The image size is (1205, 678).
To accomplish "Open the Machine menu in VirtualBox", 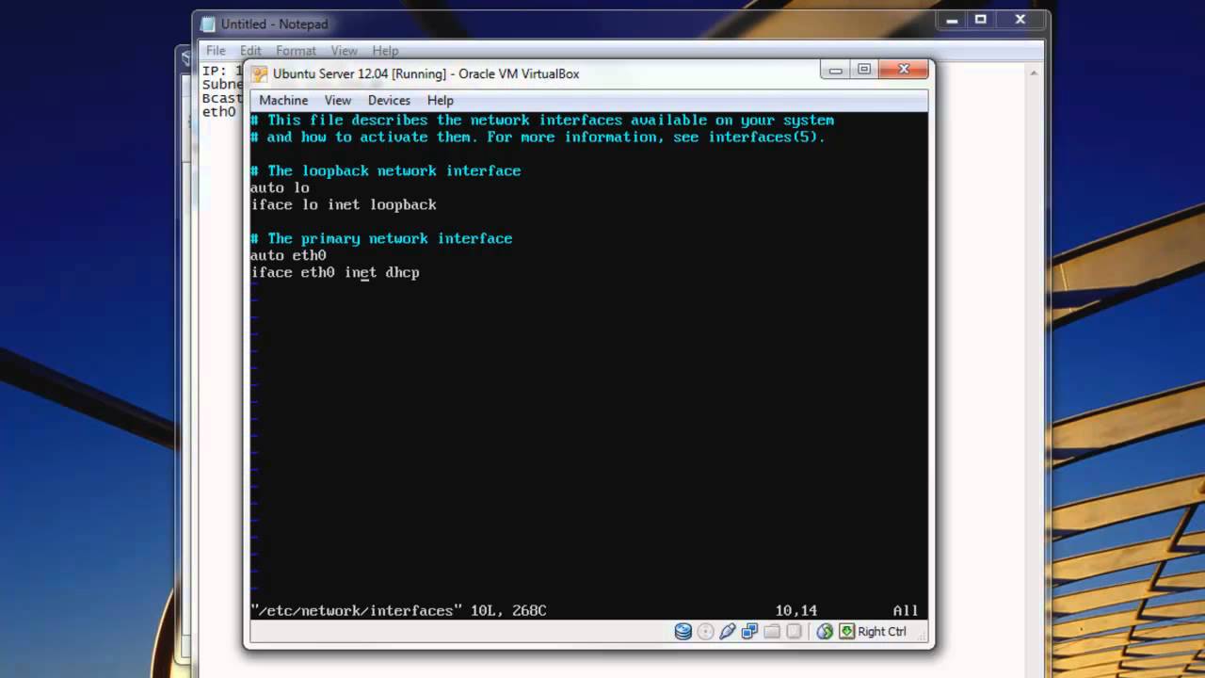I will (x=283, y=100).
